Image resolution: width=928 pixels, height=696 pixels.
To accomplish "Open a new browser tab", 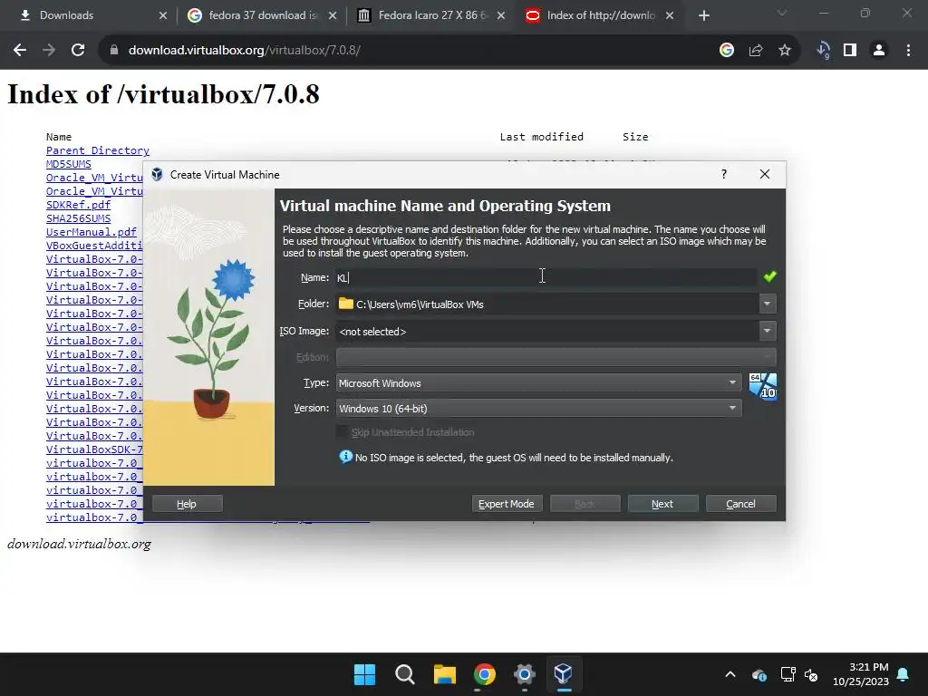I will click(703, 15).
